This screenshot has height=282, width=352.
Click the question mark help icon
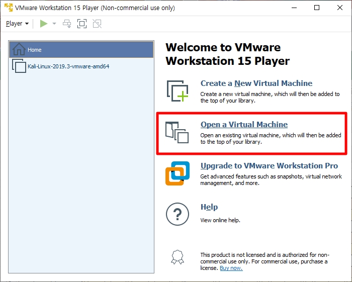[x=178, y=214]
